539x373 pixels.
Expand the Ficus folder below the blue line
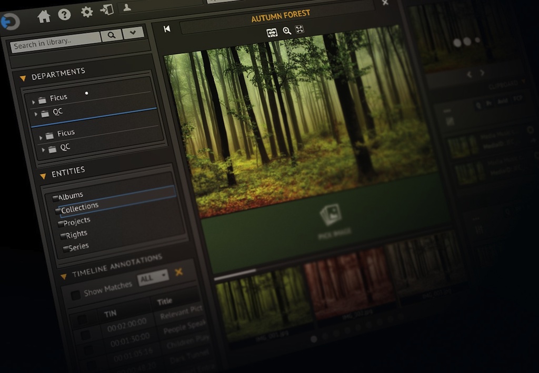click(41, 138)
